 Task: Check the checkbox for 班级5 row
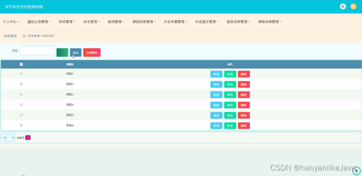point(21,115)
